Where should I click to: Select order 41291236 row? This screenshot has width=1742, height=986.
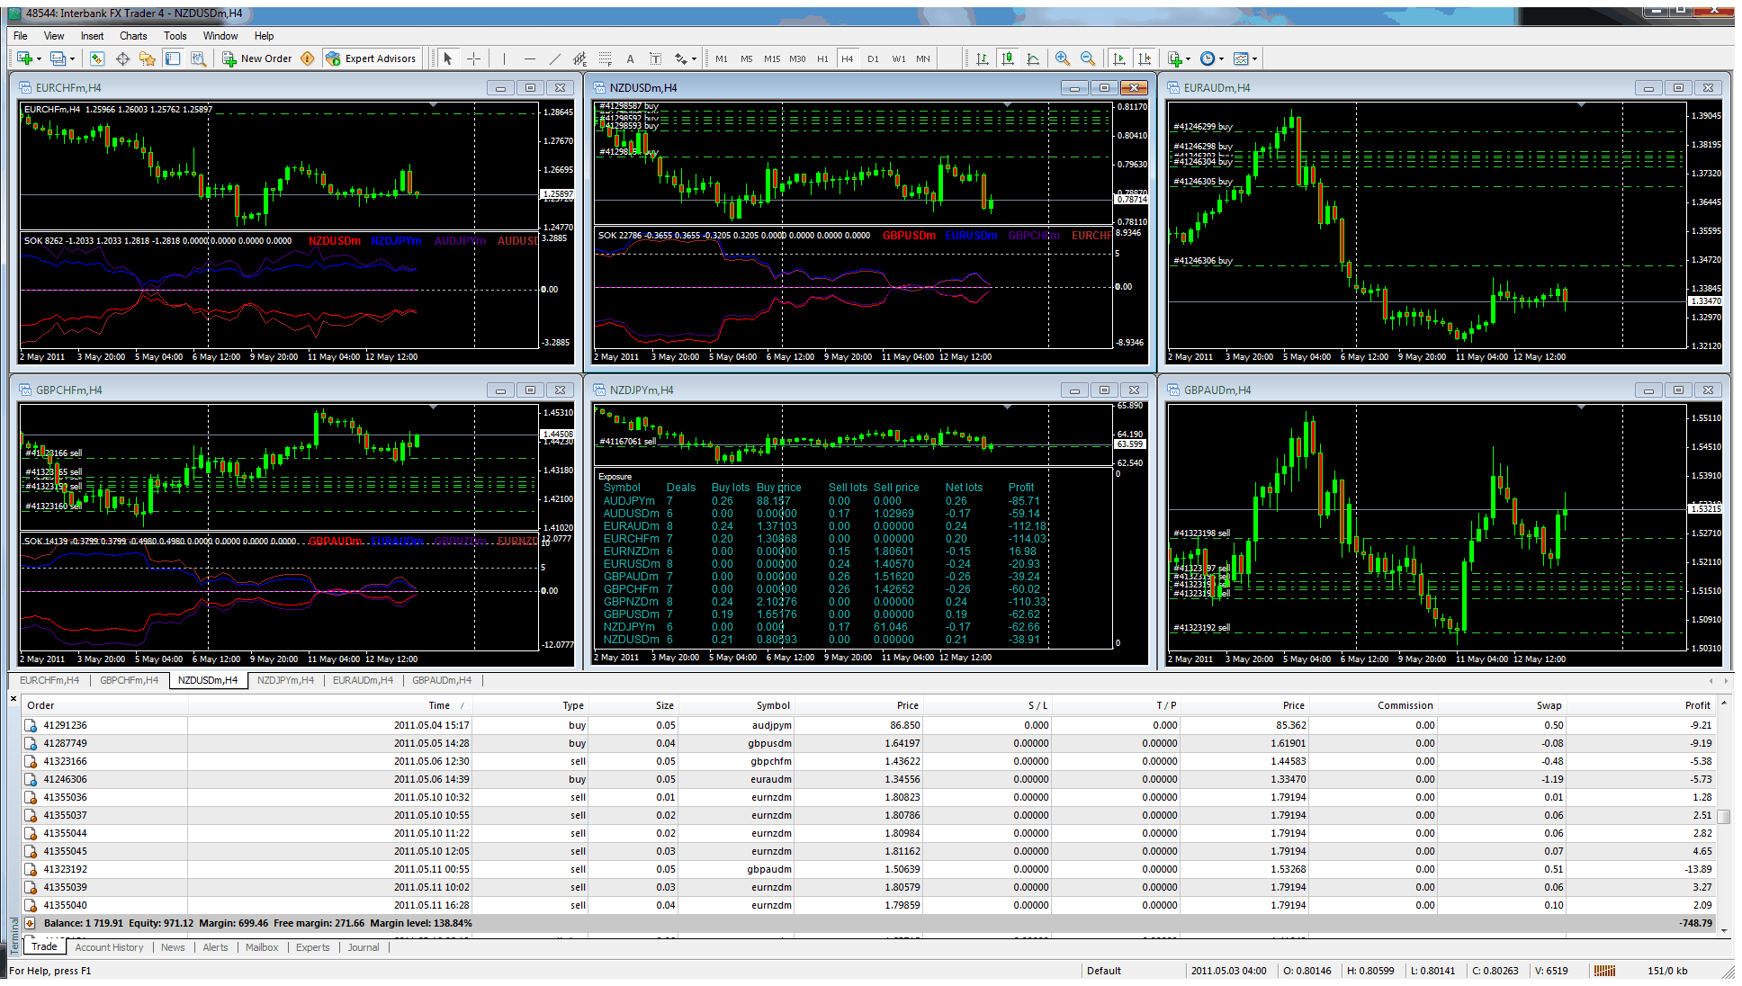pyautogui.click(x=868, y=725)
